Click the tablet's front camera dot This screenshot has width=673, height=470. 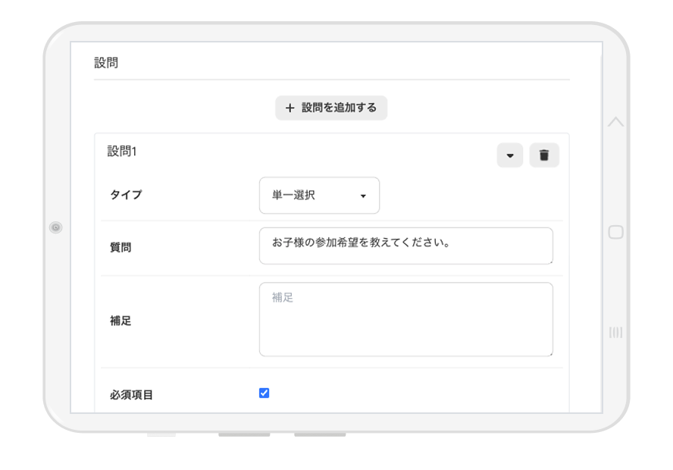point(56,227)
